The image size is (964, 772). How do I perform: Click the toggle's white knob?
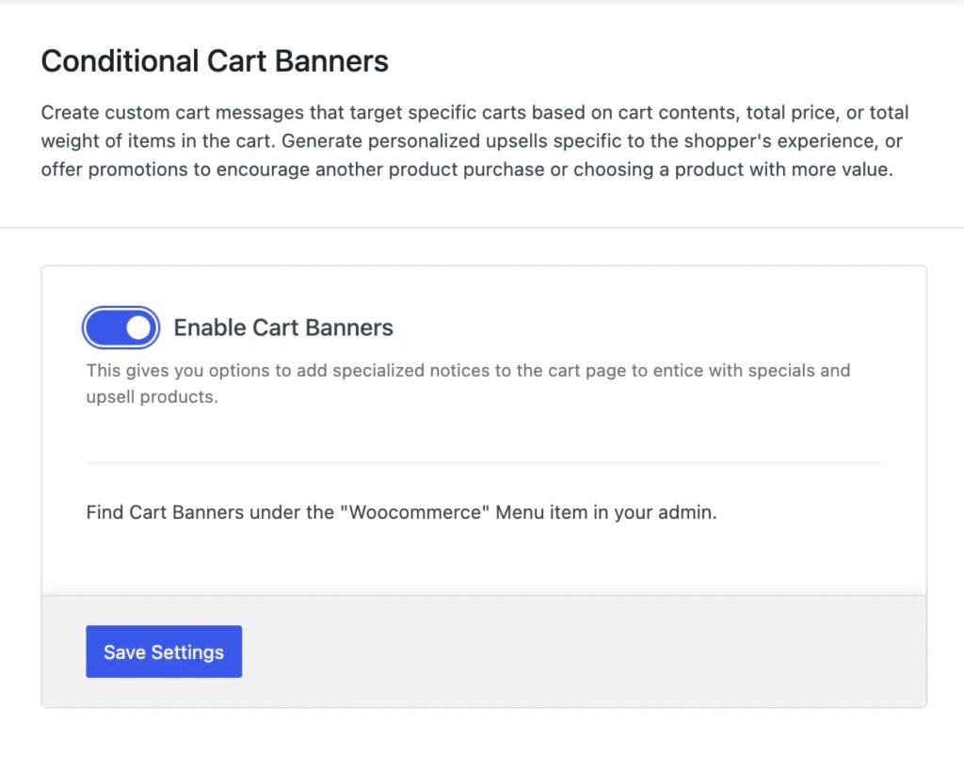point(139,328)
